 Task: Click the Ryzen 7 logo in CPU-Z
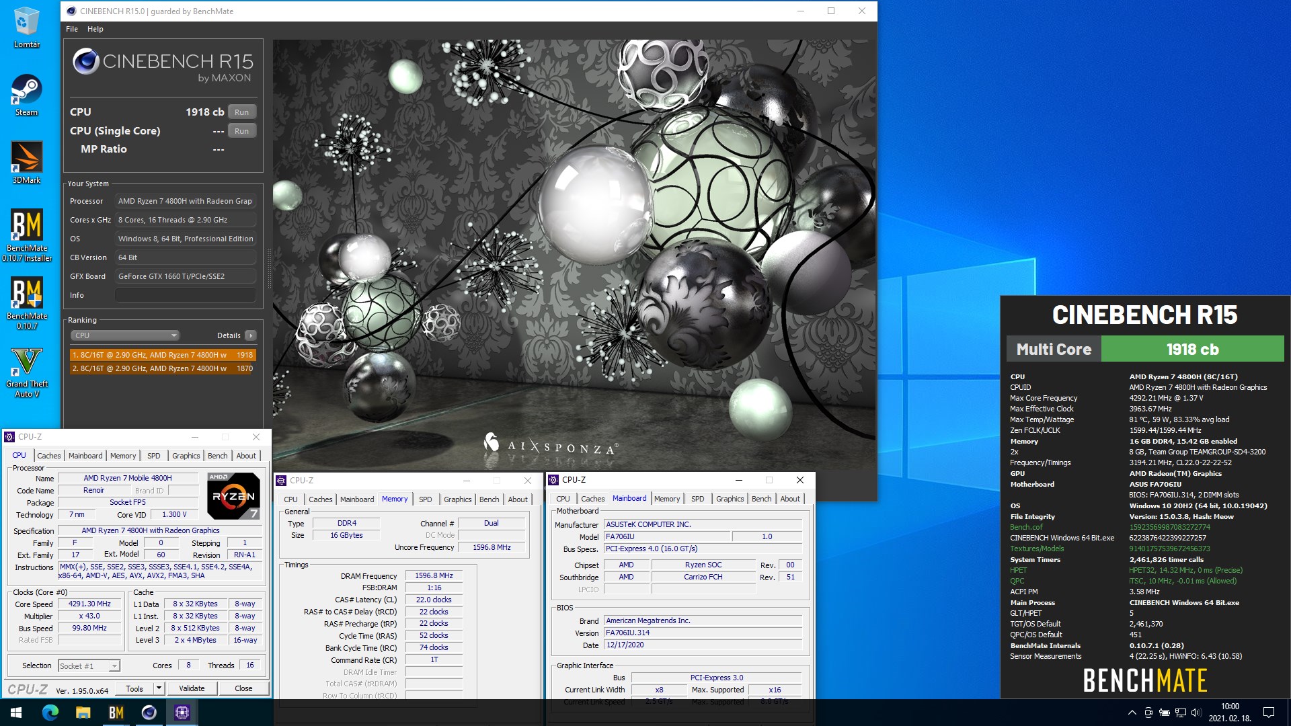click(x=233, y=496)
